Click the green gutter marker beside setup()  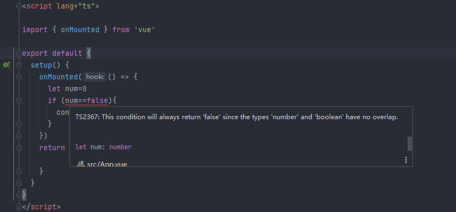(6, 65)
